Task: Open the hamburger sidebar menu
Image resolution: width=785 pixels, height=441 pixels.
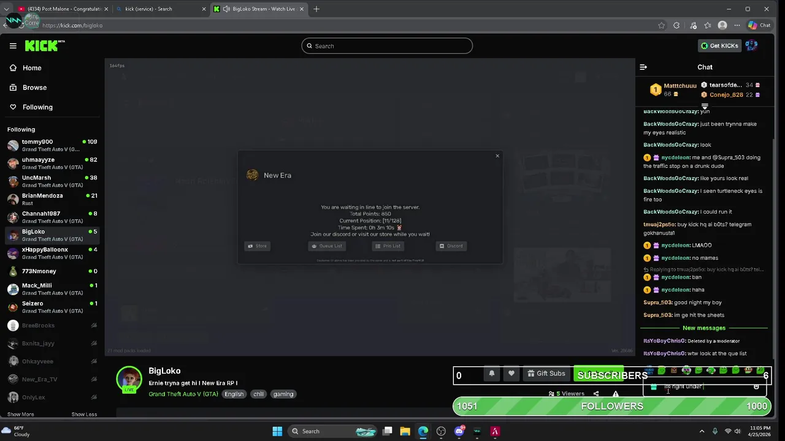Action: point(13,46)
